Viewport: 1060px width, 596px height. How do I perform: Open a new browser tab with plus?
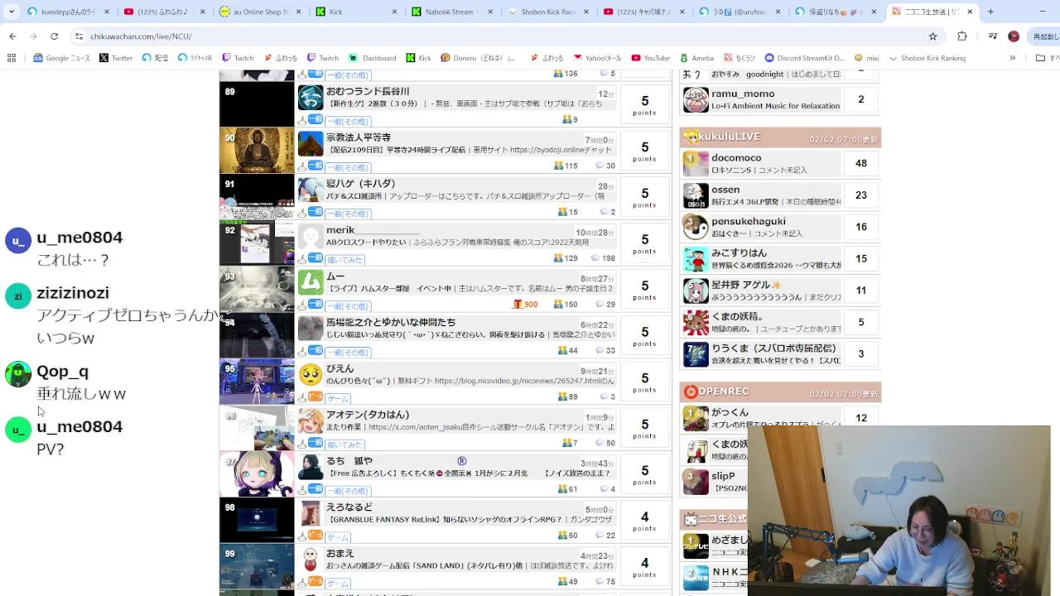click(990, 12)
